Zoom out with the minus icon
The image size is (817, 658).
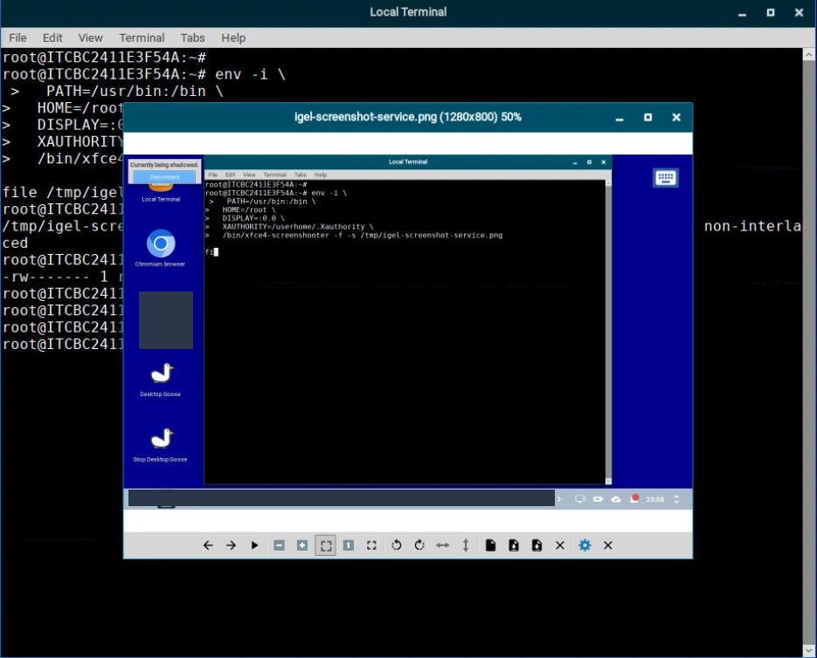(279, 545)
